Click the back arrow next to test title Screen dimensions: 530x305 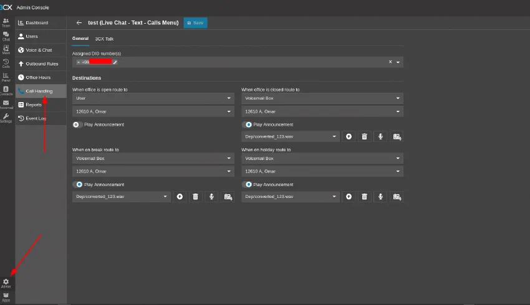tap(79, 22)
